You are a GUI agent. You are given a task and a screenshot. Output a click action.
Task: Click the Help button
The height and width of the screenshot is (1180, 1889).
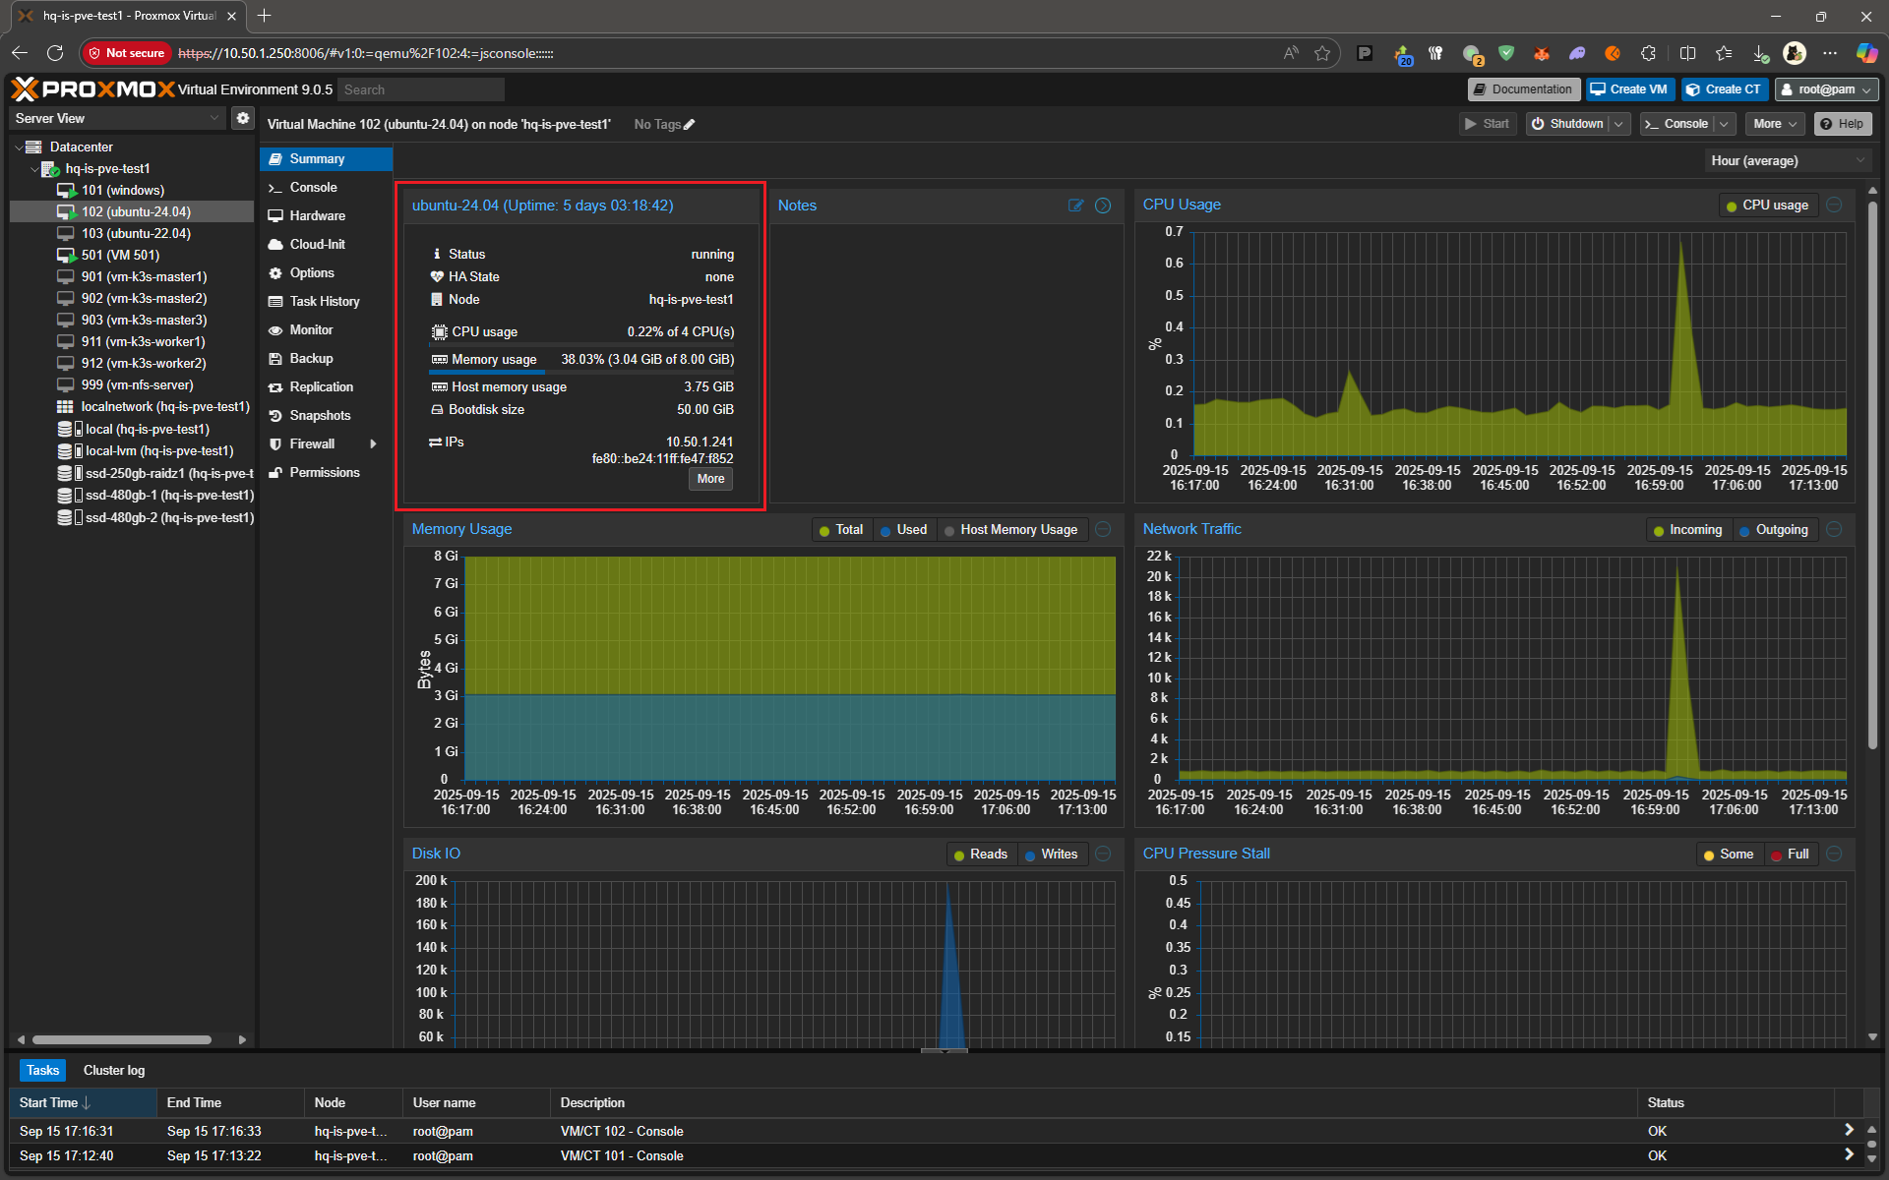tap(1842, 124)
